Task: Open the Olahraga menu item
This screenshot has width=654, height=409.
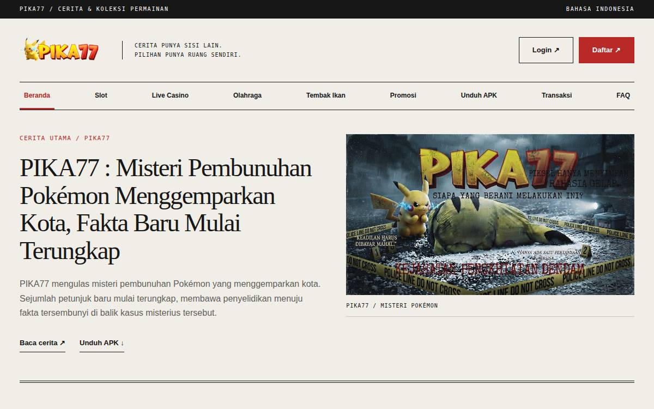Action: coord(247,95)
